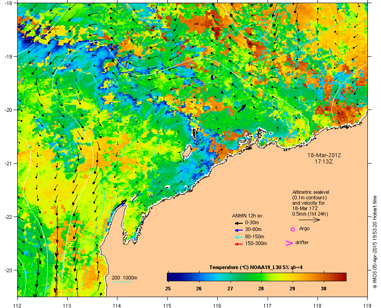This screenshot has width=381, height=308.
Task: Click the dark red end of temperature colorbar
Action: coord(344,277)
